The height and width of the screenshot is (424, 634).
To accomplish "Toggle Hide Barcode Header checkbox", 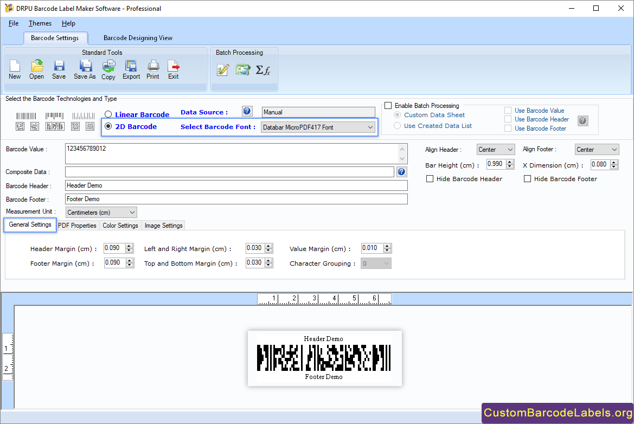I will 430,178.
